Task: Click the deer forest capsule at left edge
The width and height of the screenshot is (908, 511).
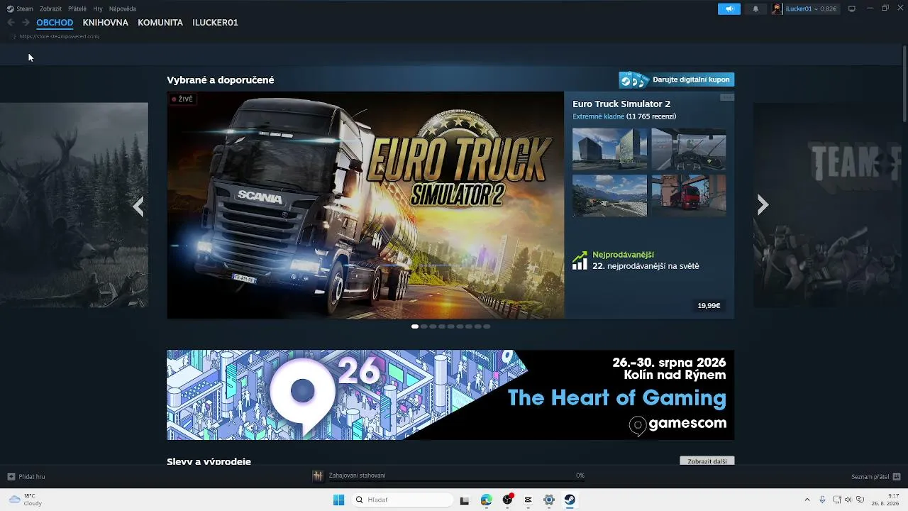Action: tap(74, 205)
